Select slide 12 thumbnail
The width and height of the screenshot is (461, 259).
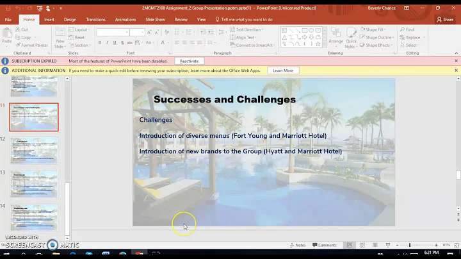click(34, 151)
